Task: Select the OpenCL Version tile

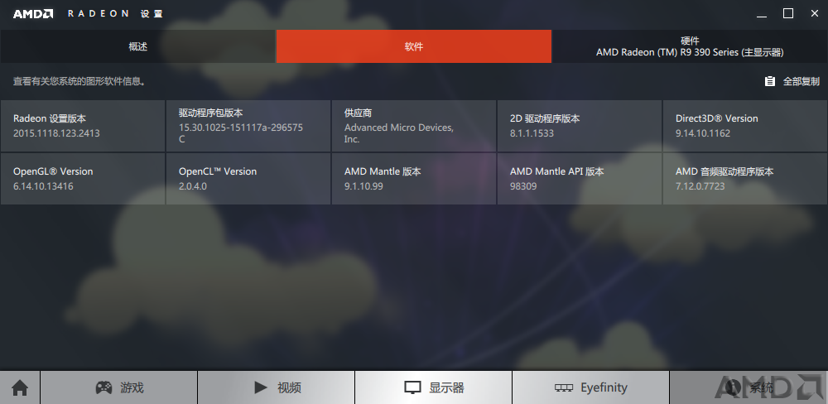Action: (x=248, y=179)
